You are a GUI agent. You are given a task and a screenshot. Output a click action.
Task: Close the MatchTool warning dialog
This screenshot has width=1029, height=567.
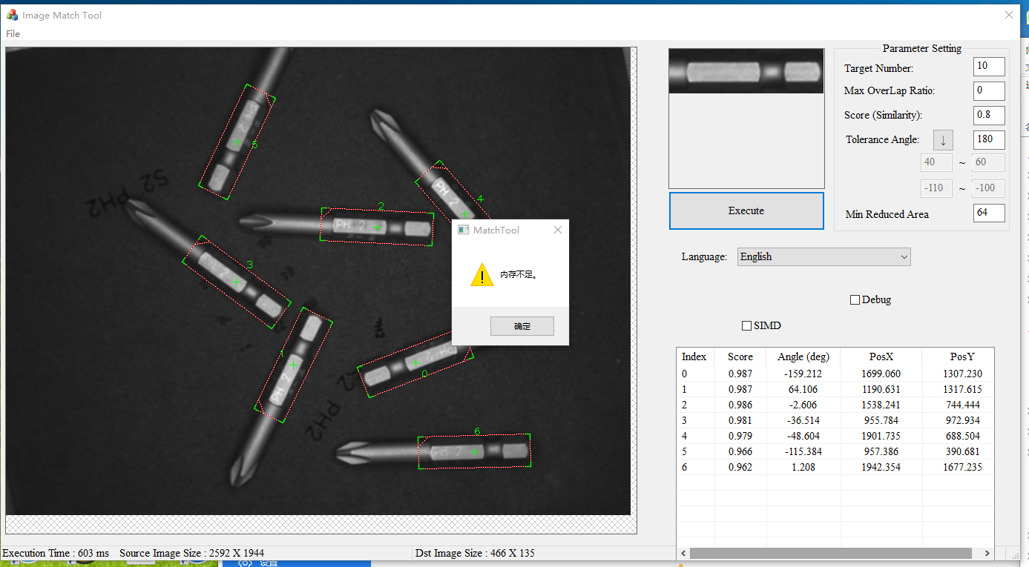coord(558,230)
